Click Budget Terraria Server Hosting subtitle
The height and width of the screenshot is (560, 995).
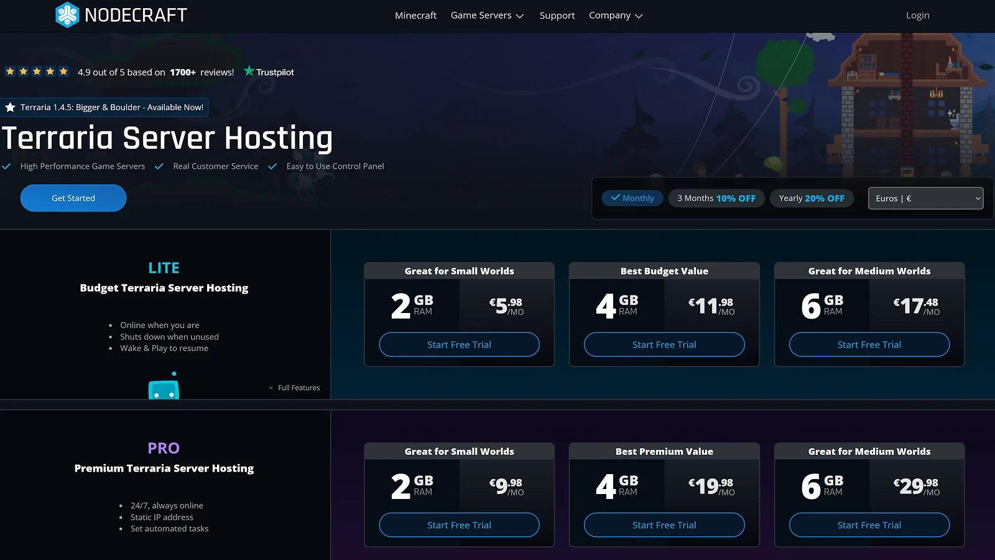(x=164, y=287)
